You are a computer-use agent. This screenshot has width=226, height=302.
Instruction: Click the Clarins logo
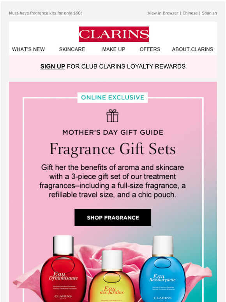tap(114, 34)
